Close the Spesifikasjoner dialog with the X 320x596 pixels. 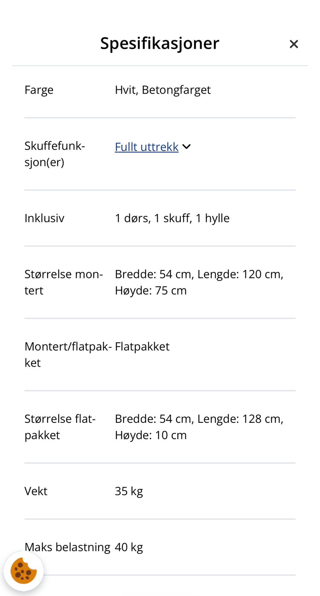pyautogui.click(x=294, y=44)
